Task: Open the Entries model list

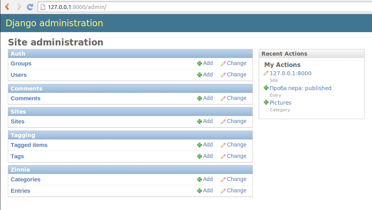Action: pyautogui.click(x=20, y=191)
